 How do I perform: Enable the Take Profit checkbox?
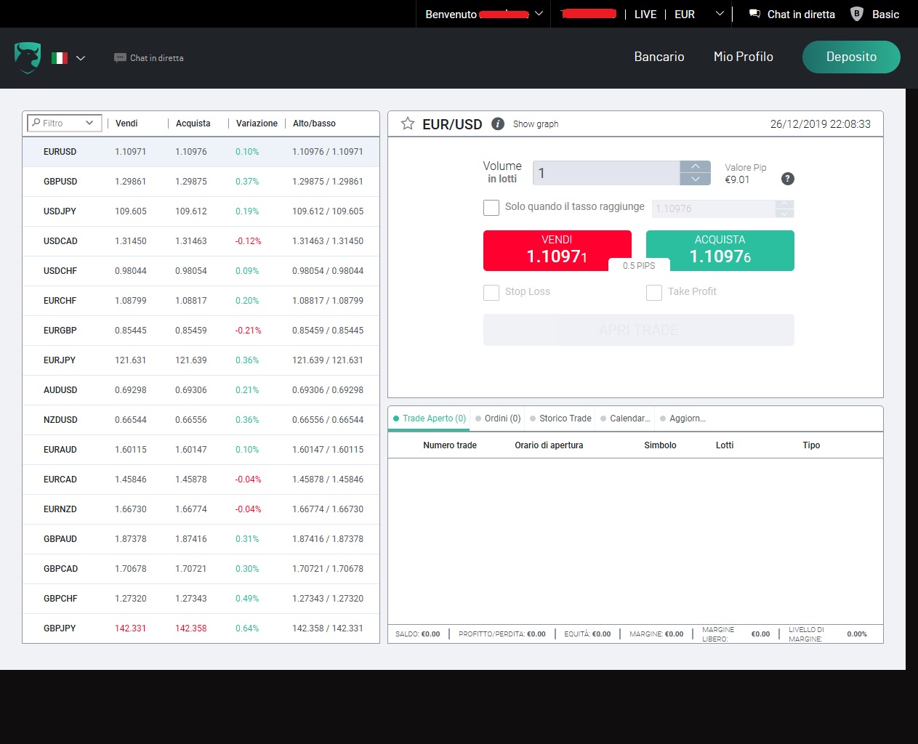(x=654, y=292)
